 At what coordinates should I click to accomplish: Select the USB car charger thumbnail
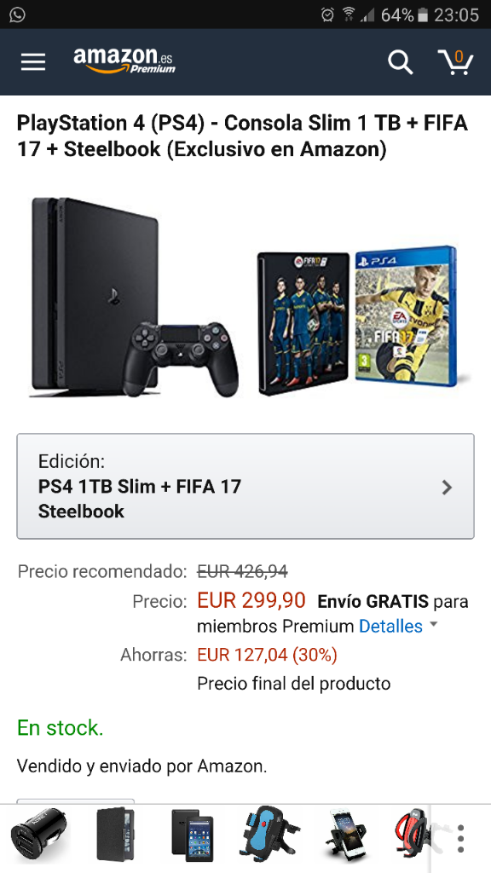tap(39, 835)
